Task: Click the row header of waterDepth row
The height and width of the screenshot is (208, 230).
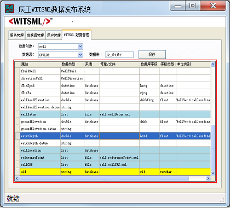Action: [x=18, y=136]
